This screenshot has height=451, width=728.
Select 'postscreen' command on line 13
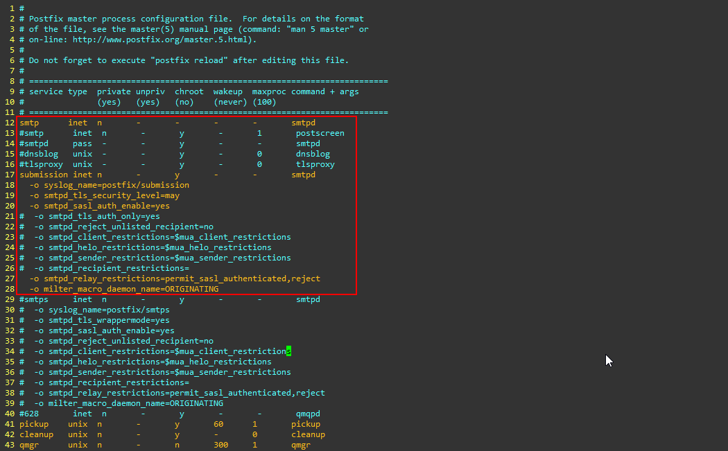tap(320, 133)
